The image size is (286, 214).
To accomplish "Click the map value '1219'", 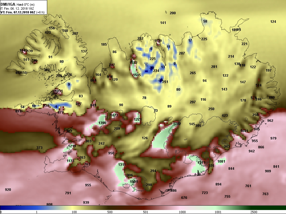I will 72,146.
